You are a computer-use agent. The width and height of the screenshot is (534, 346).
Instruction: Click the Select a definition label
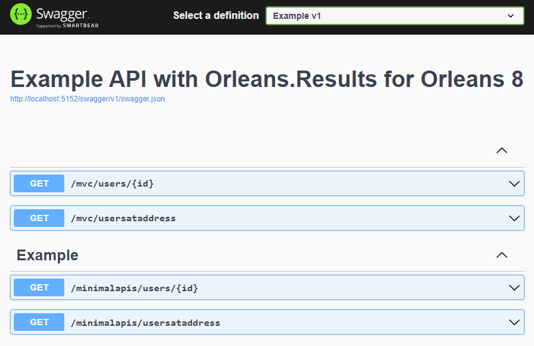point(216,16)
